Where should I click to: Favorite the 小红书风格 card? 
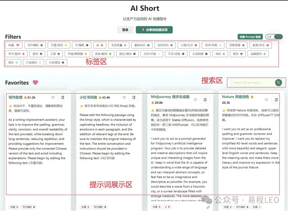[124, 98]
